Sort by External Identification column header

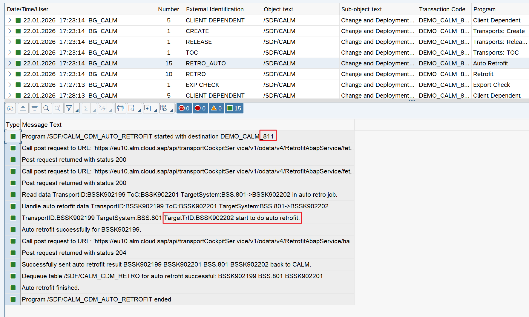(x=215, y=9)
